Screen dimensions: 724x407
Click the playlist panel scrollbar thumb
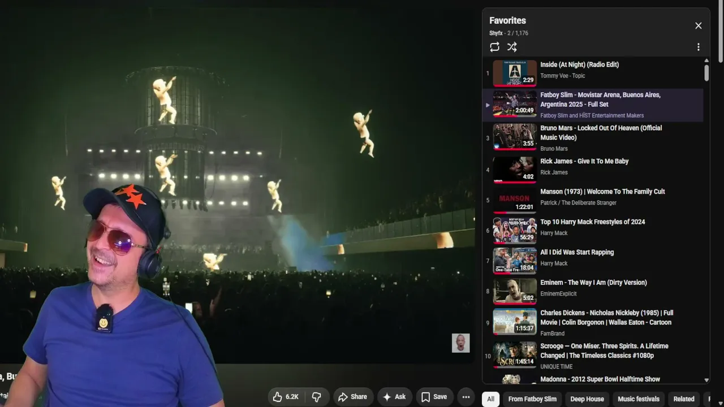706,73
